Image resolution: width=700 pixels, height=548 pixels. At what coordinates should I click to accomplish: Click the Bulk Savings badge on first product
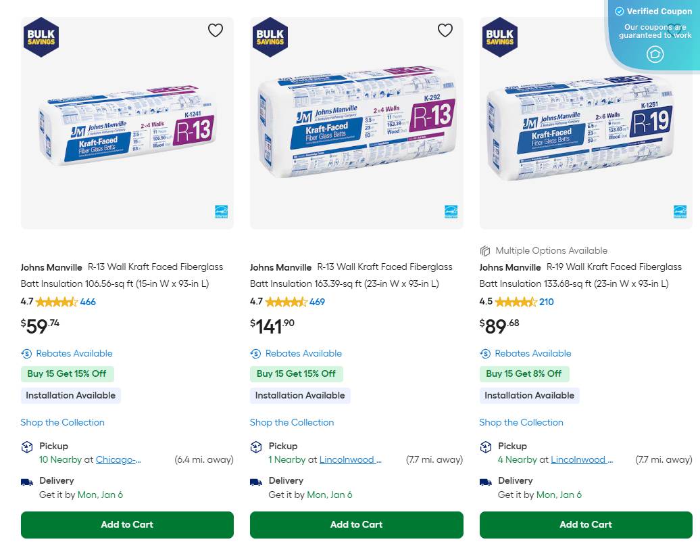click(41, 37)
